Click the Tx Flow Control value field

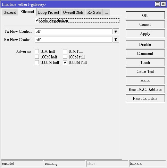74,31
